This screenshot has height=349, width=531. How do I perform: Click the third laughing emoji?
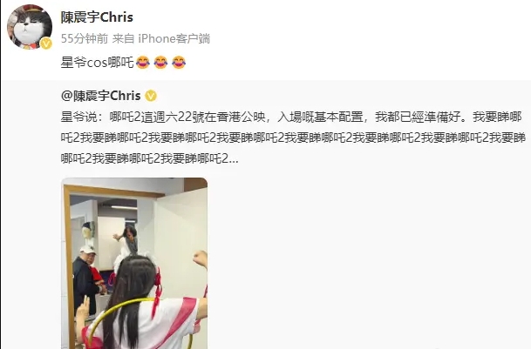pyautogui.click(x=179, y=62)
